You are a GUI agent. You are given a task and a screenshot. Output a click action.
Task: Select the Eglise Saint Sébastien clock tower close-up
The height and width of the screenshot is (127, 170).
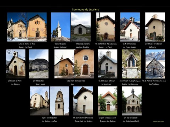coord(59,101)
